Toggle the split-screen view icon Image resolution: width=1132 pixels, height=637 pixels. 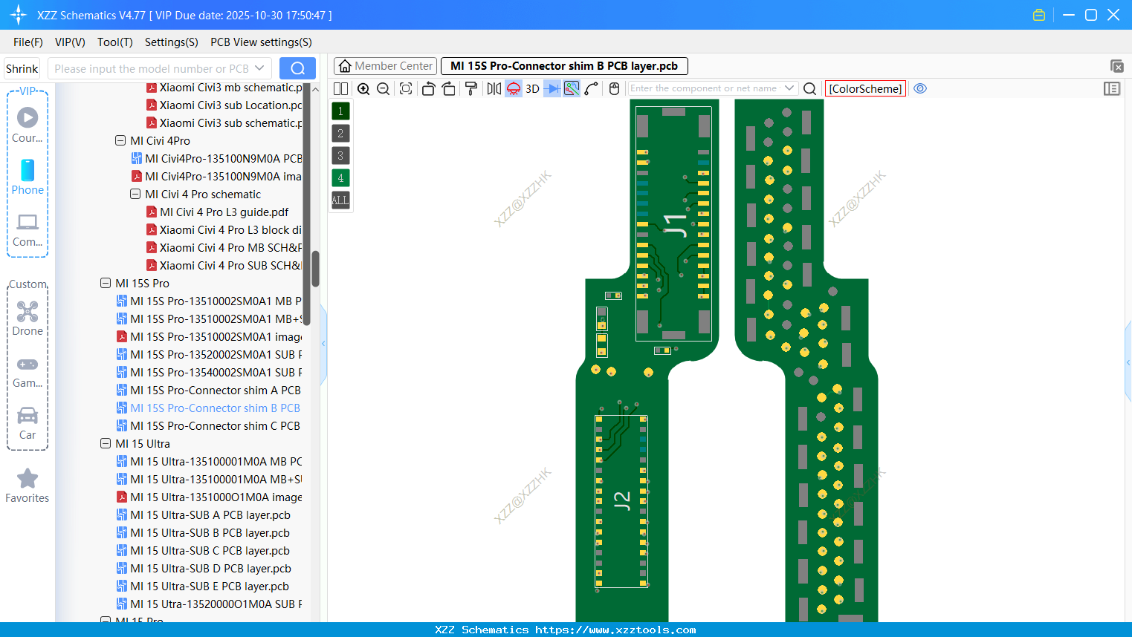point(340,88)
